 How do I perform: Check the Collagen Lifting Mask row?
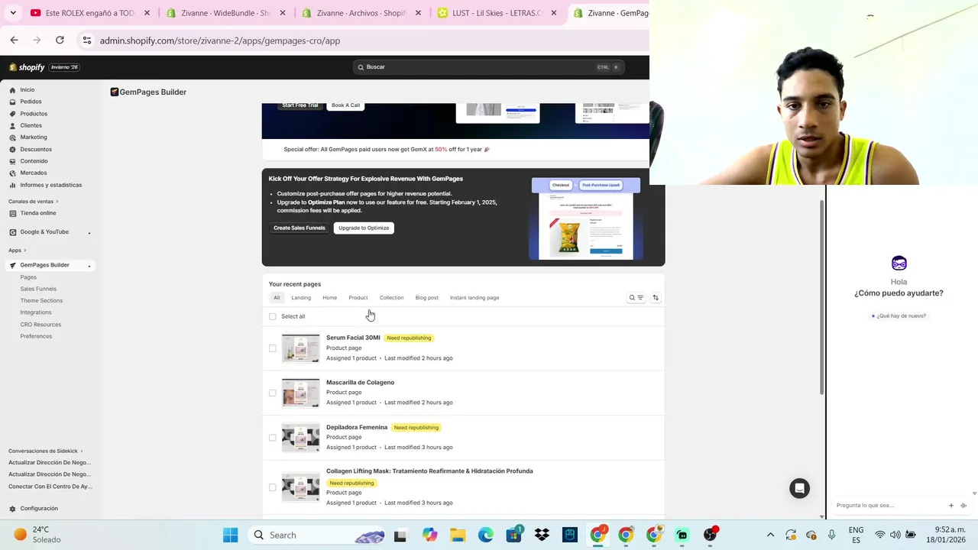(272, 487)
